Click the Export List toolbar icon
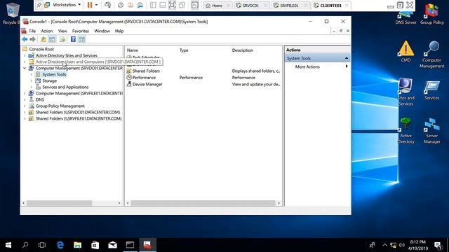 coord(62,39)
